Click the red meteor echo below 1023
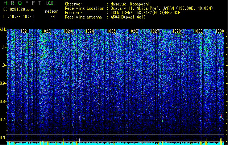This screenshot has width=228, height=145. click(63, 118)
